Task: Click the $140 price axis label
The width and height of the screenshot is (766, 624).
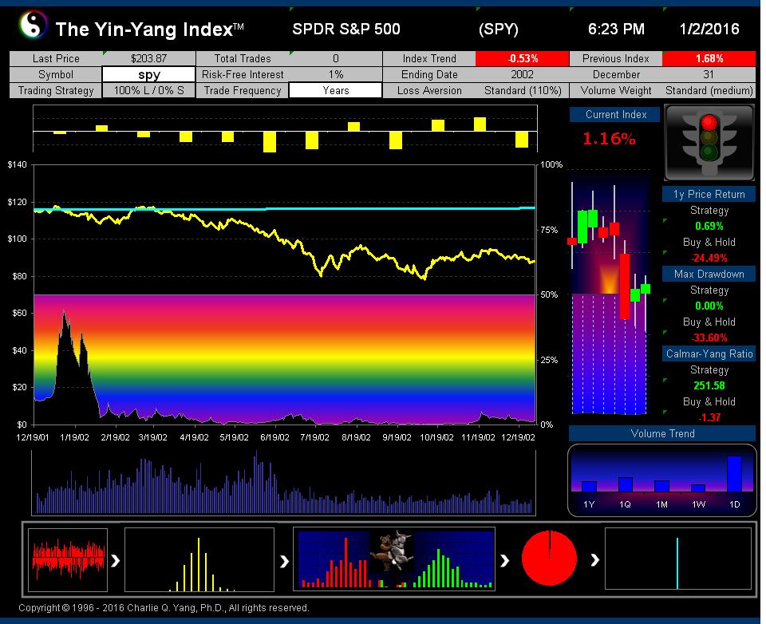Action: click(17, 164)
